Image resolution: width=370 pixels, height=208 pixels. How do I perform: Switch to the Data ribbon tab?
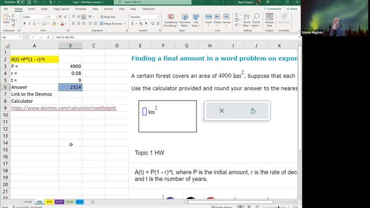(95, 9)
